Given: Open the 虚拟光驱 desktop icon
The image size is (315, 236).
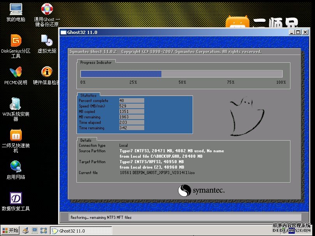Looking at the screenshot, I should click(47, 44).
